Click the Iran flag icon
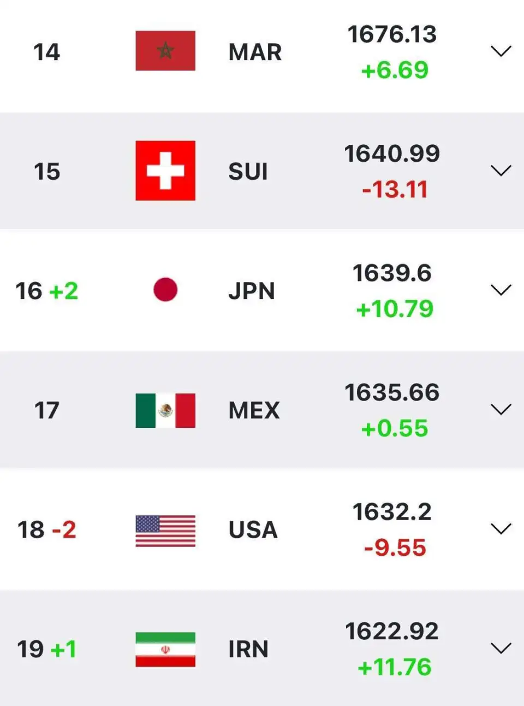Viewport: 524px width, 706px height. [165, 649]
